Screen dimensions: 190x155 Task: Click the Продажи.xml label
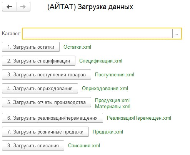(108, 132)
